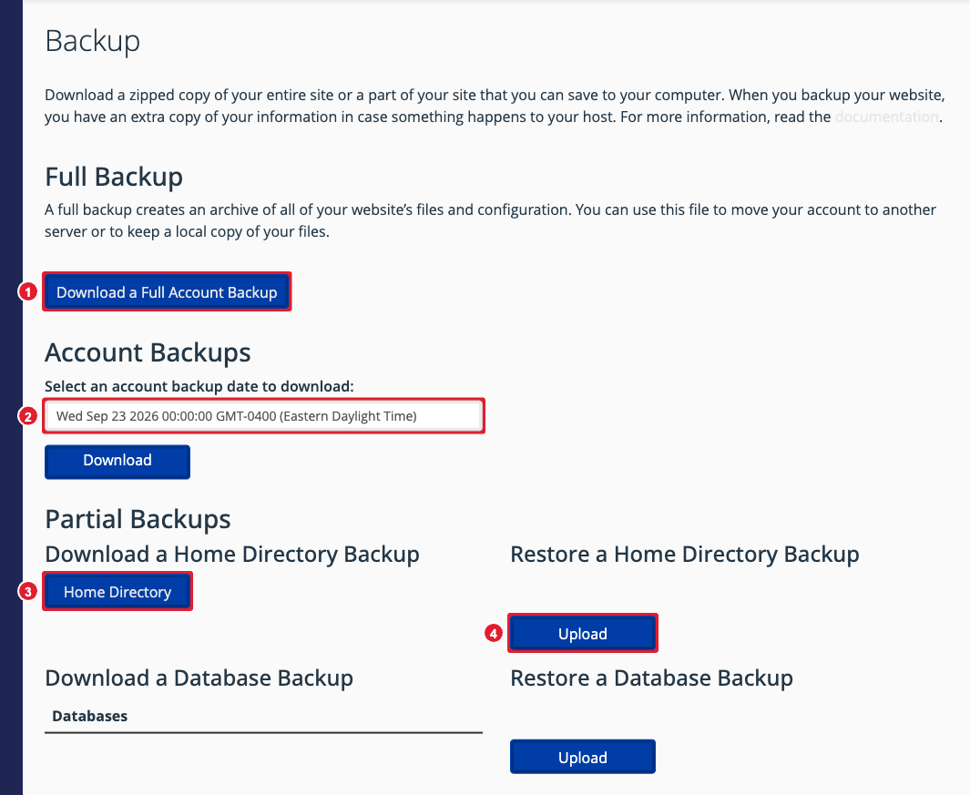Click Restore a Database Backup heading

pyautogui.click(x=651, y=678)
